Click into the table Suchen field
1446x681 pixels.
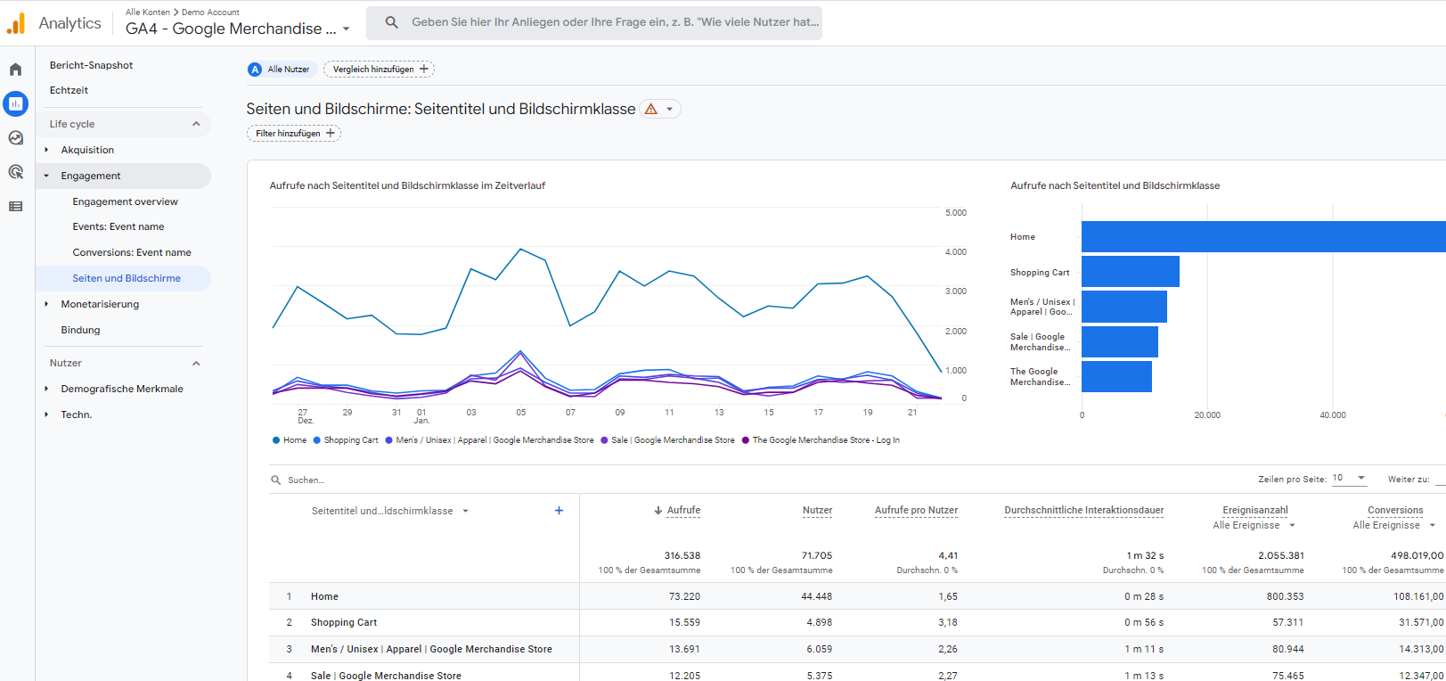306,480
